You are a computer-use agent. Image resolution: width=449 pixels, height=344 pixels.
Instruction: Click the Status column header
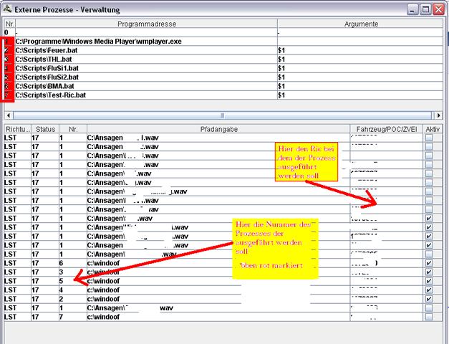[x=44, y=128]
